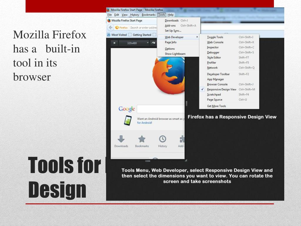Expand the Web Developer submenu
Viewport: 301px width, 226px height.
[178, 37]
